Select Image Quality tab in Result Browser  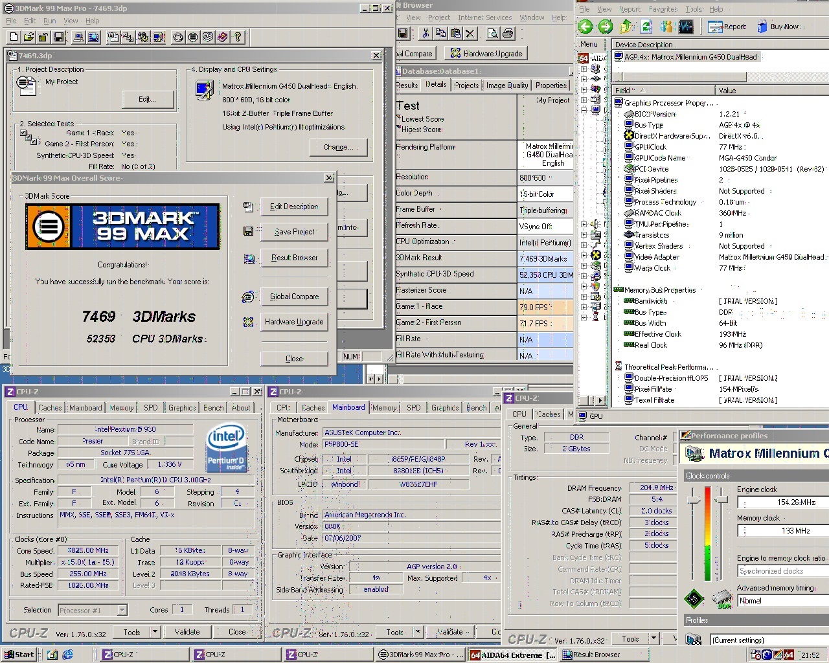[507, 85]
